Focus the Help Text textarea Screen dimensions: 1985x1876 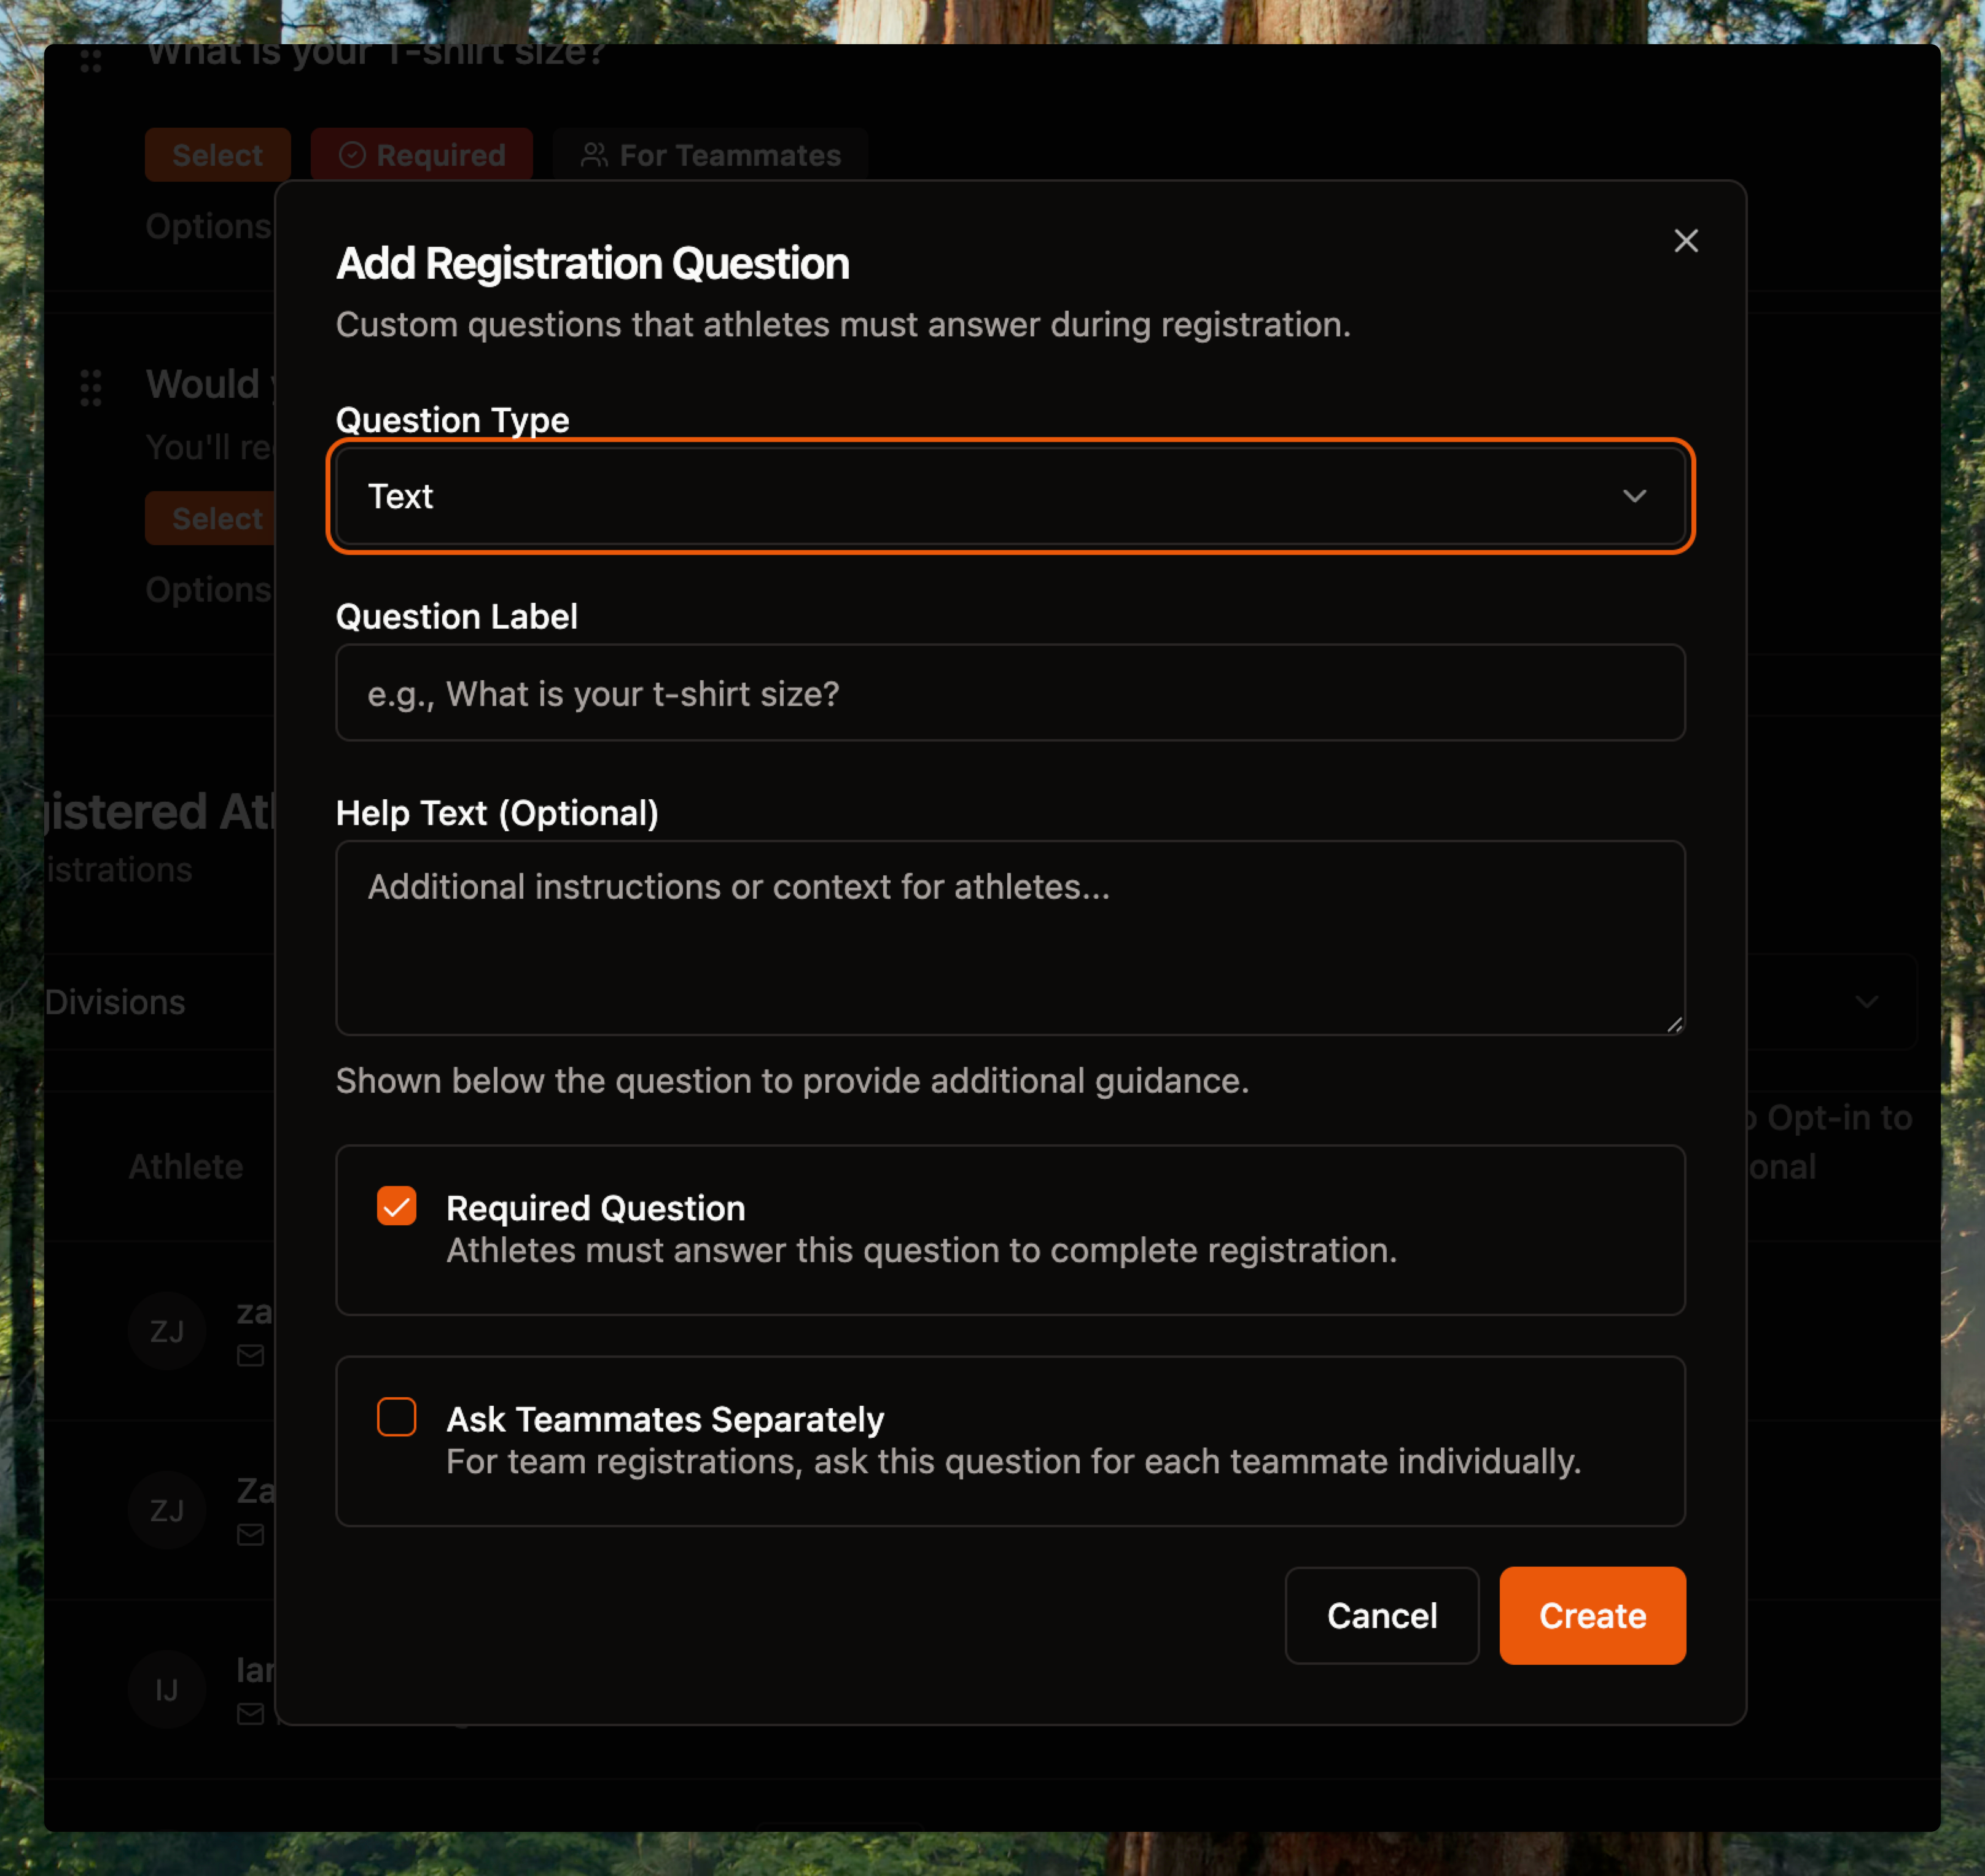1010,938
